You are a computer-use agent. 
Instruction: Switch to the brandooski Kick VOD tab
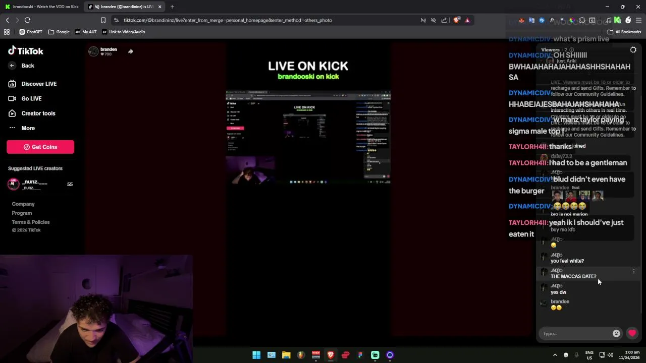pyautogui.click(x=42, y=7)
